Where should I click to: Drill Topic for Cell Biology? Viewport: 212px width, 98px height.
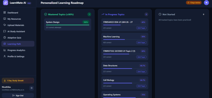coord(141,86)
